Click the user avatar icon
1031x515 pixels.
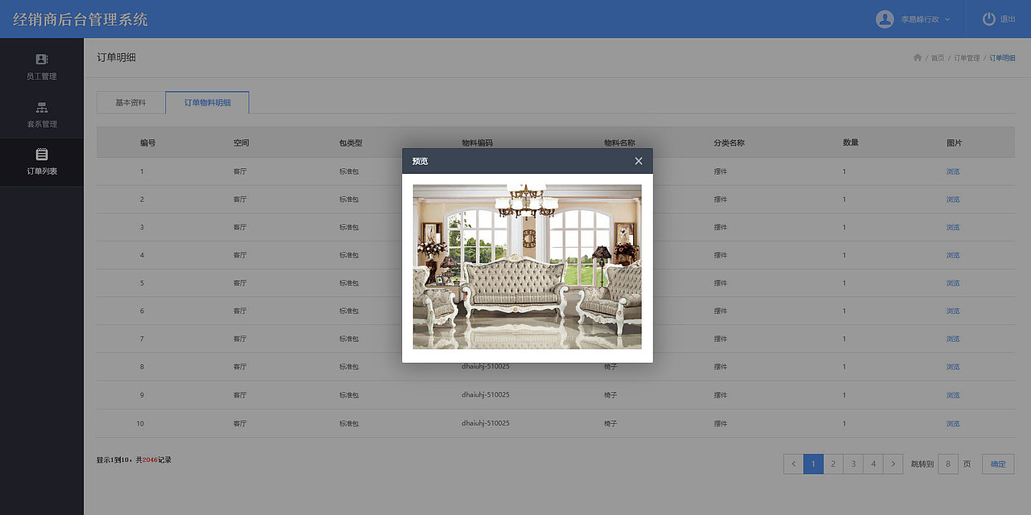point(884,19)
